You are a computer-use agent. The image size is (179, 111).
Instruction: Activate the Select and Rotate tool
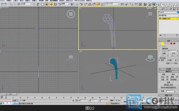55,4
